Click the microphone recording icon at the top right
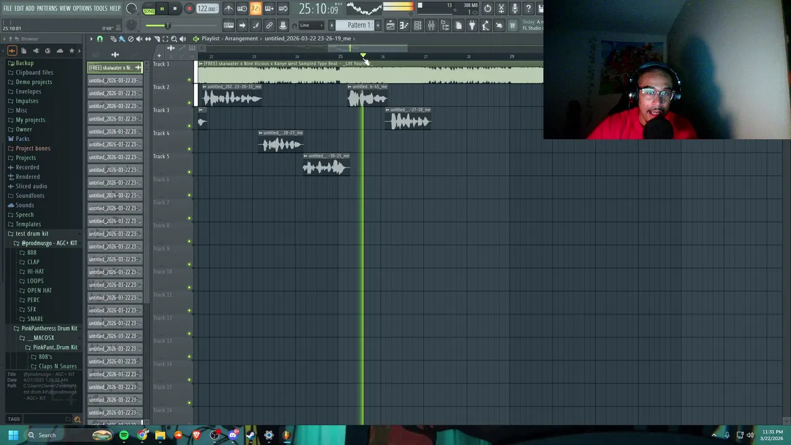Image resolution: width=791 pixels, height=445 pixels. pyautogui.click(x=515, y=9)
